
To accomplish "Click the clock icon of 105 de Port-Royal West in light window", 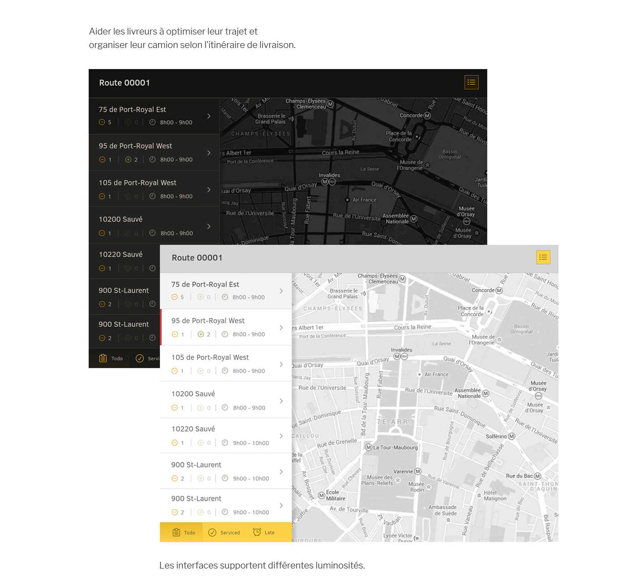I will pos(225,371).
